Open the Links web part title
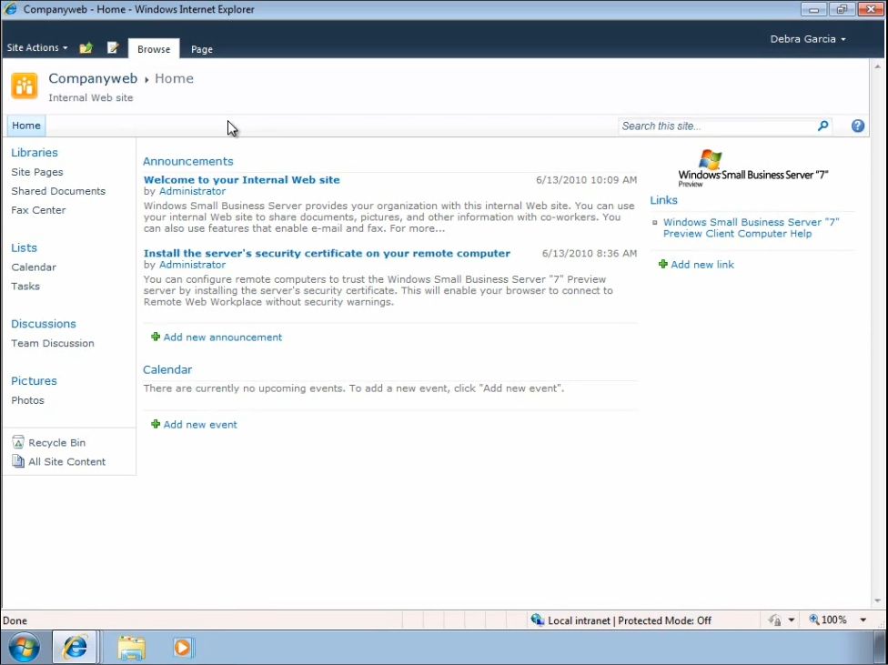This screenshot has height=665, width=888. (664, 200)
